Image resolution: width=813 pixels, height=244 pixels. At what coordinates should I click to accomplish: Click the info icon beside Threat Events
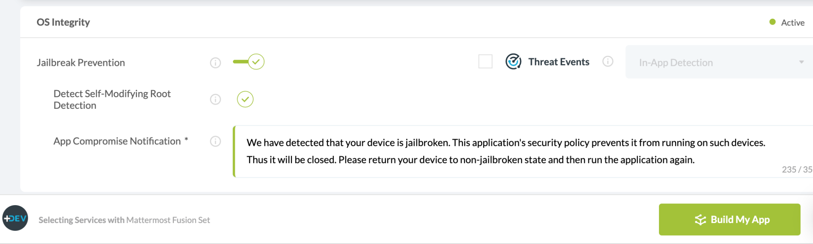pos(608,61)
